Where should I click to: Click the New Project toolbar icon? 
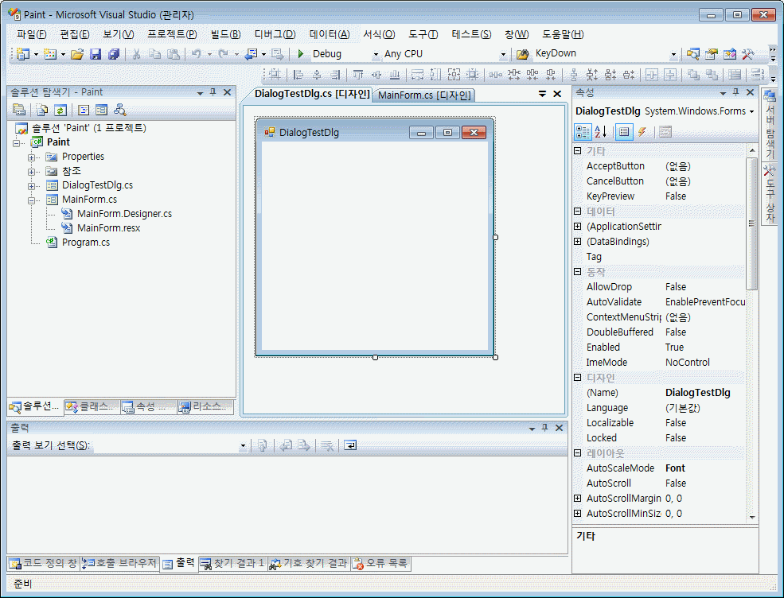pos(23,54)
